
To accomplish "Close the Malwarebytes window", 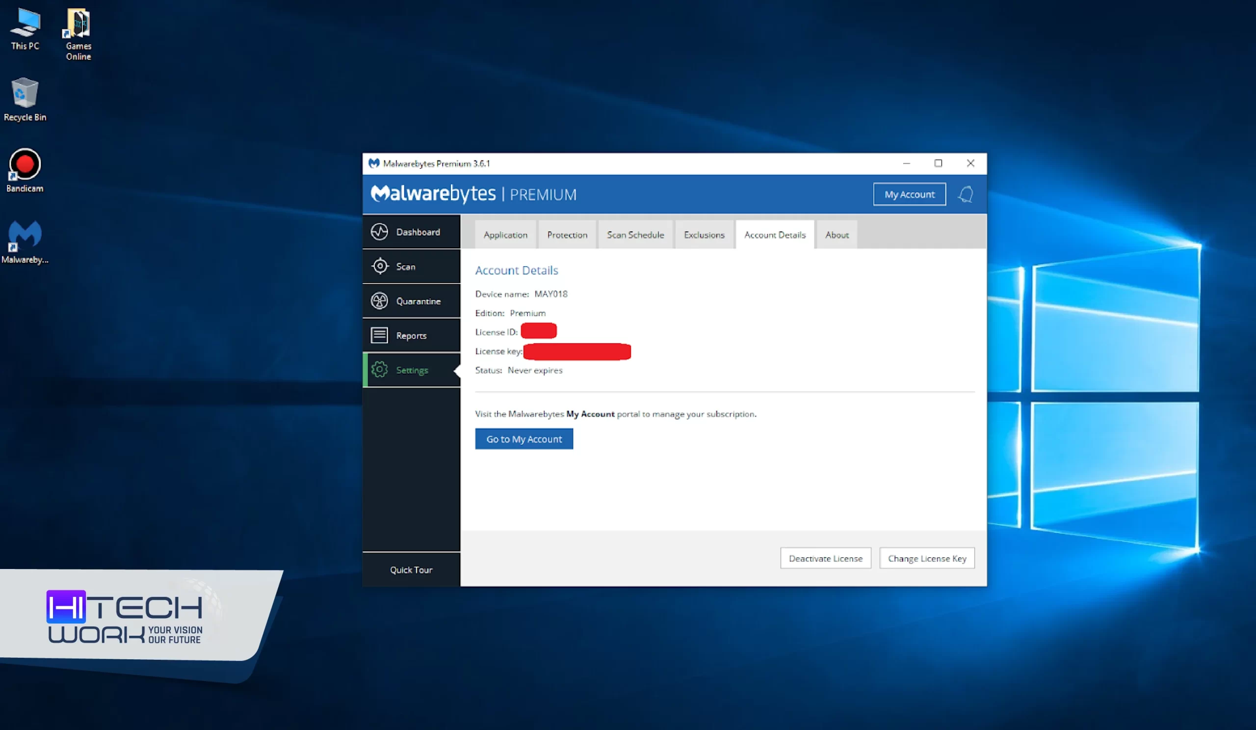I will [970, 163].
